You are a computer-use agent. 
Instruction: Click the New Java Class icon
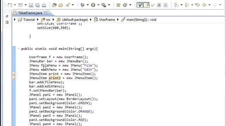(x=125, y=5)
